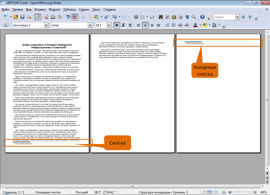Open the Правка menu
Viewport: 270px width, 195px height.
(18, 9)
